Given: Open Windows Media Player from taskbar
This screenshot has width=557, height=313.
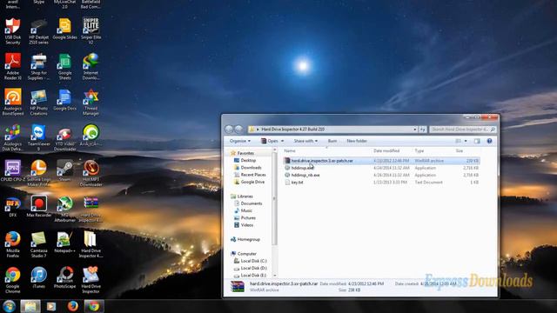Looking at the screenshot, I should point(51,306).
